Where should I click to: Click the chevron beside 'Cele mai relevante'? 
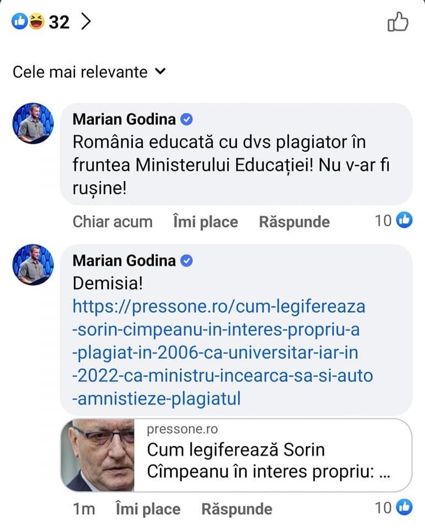(x=160, y=71)
